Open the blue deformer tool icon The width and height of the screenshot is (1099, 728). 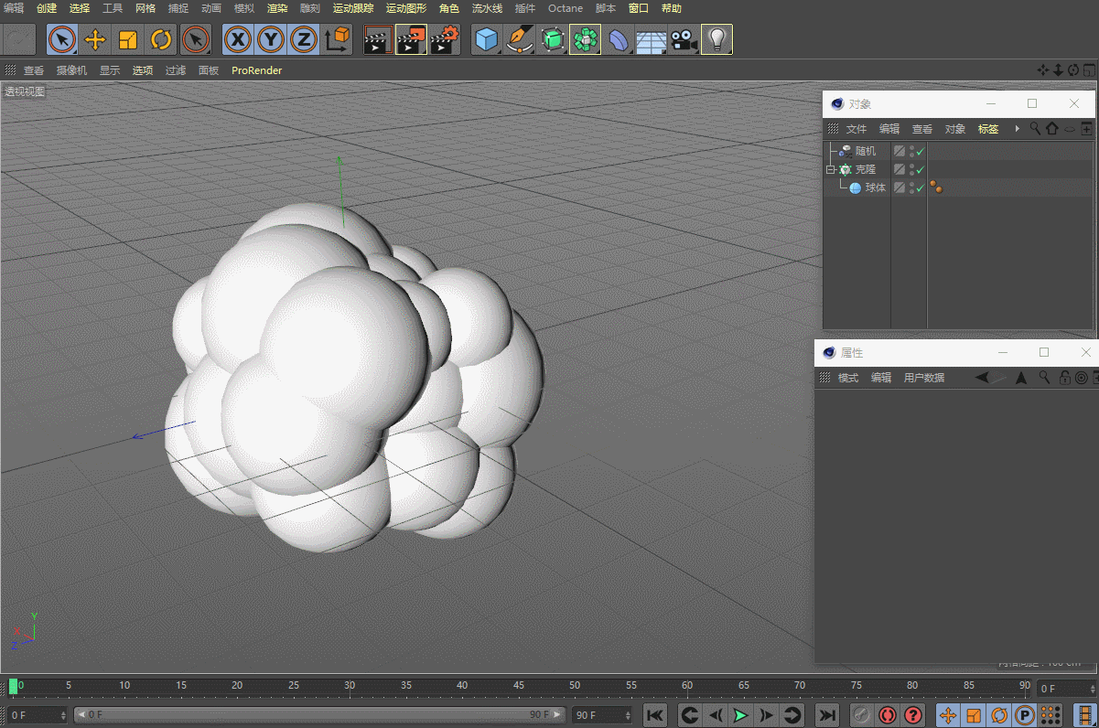click(x=618, y=39)
